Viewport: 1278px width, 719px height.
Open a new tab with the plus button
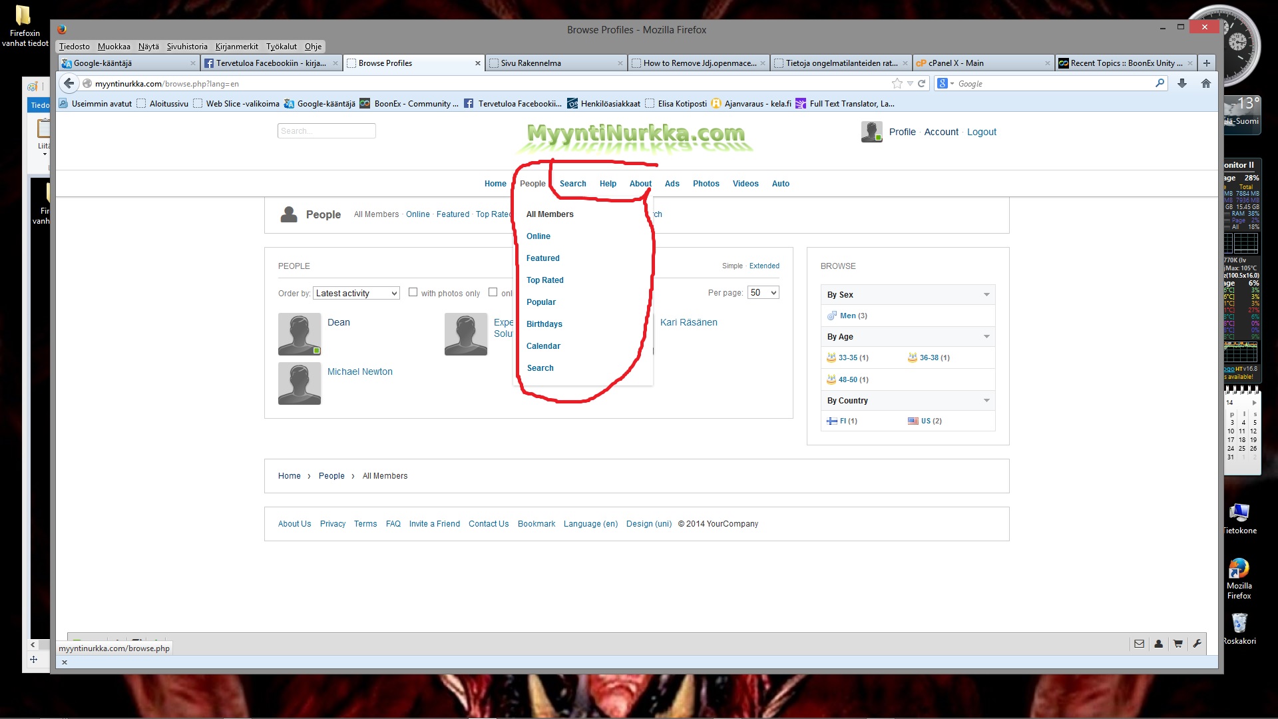click(x=1206, y=63)
